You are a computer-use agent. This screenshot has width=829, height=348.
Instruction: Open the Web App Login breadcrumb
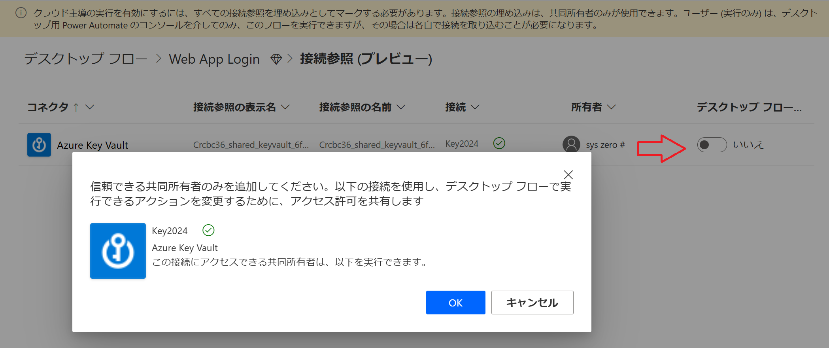214,59
